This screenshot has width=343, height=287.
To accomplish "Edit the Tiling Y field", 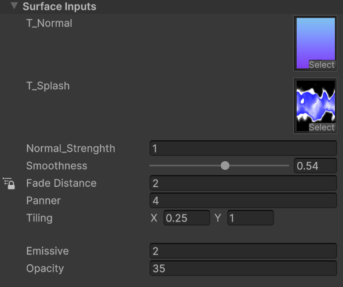I will [250, 218].
